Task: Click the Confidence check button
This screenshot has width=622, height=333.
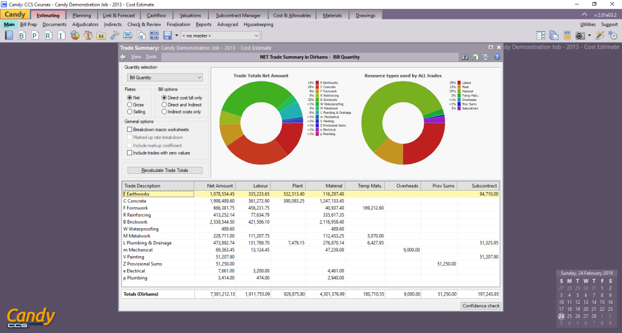Action: (480, 306)
